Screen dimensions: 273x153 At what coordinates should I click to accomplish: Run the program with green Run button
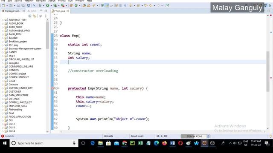(x=47, y=6)
